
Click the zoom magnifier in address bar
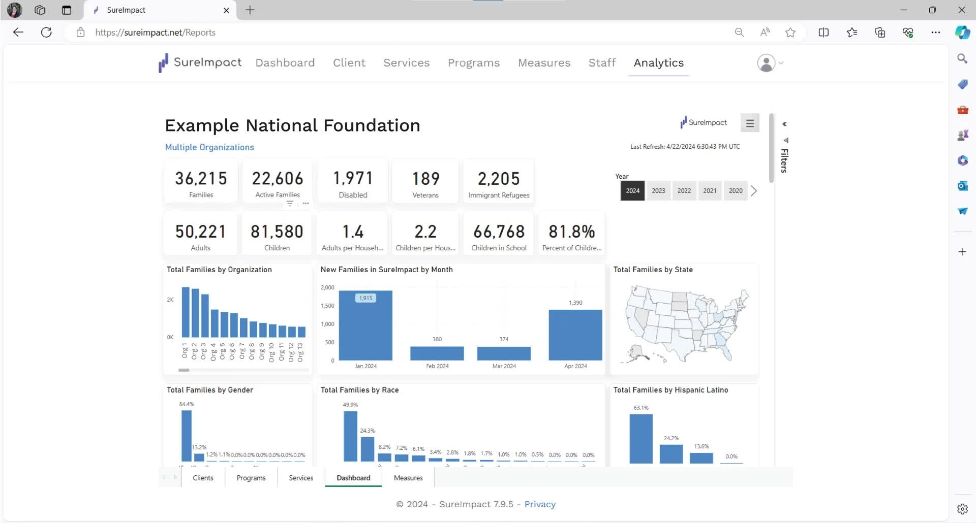(x=739, y=32)
